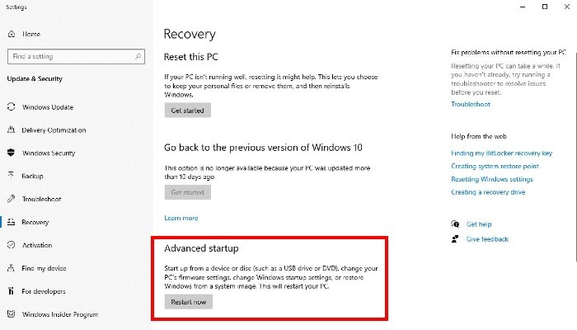
Task: Open the Windows Security shield icon
Action: (x=12, y=153)
